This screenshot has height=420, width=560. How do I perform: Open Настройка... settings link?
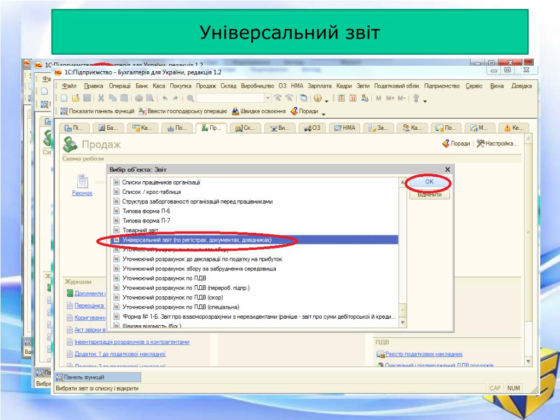(x=497, y=143)
